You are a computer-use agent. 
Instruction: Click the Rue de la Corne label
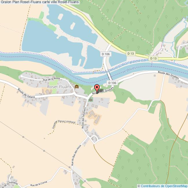39,184
